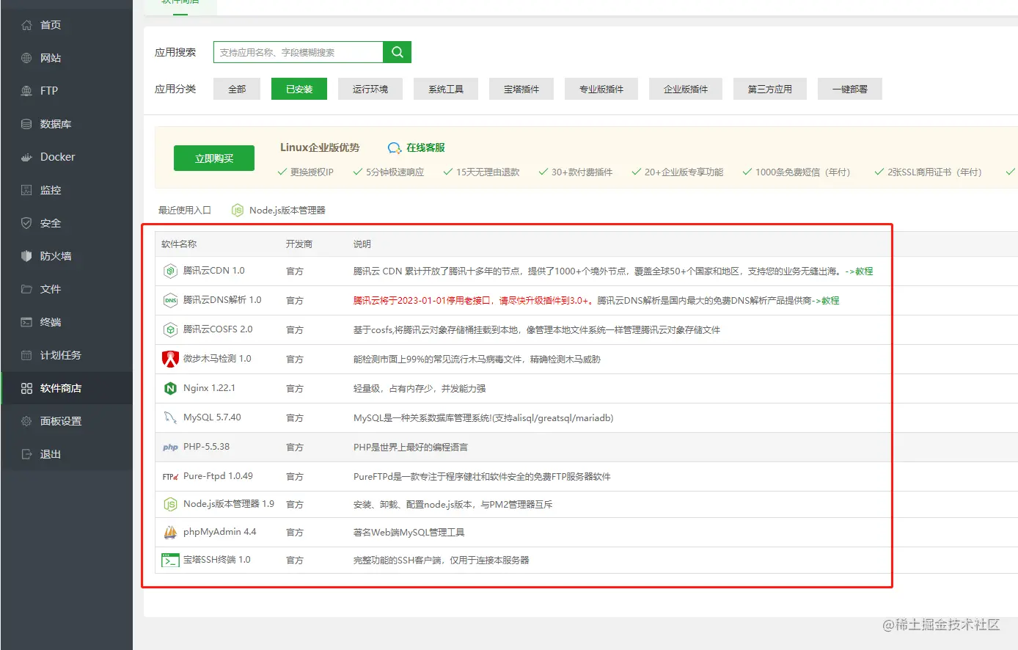Open recent entry Node.js版本管理器 shortcut

tap(279, 211)
